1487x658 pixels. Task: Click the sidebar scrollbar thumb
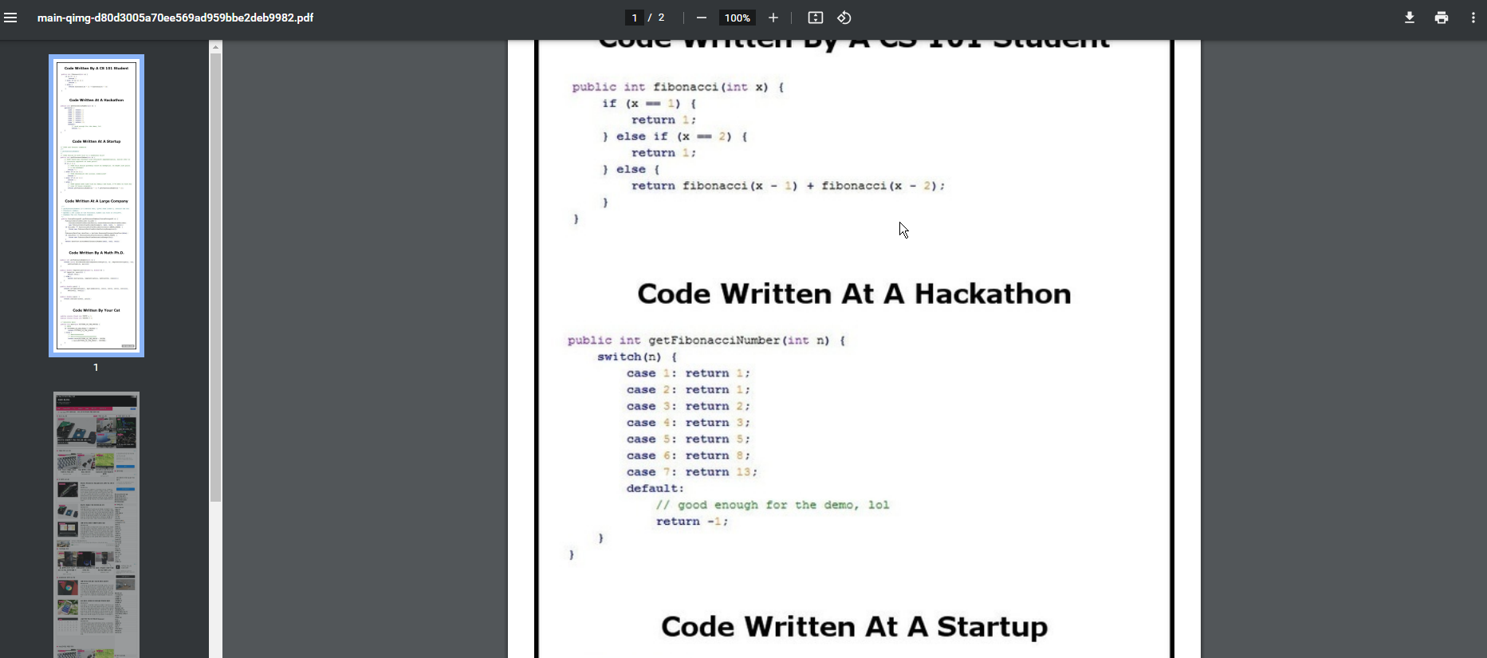click(x=215, y=278)
